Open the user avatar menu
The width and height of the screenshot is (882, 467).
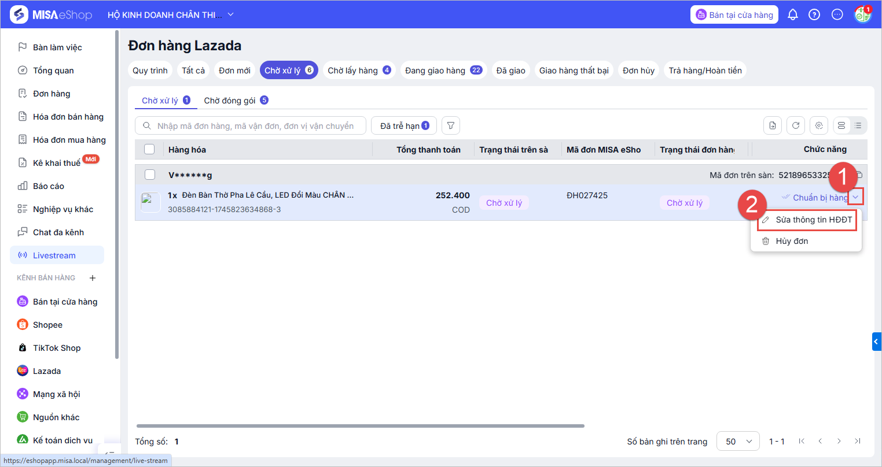862,14
